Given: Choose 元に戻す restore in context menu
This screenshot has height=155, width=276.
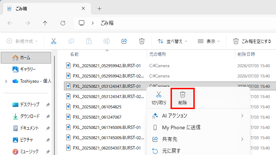Looking at the screenshot, I should [x=198, y=151].
